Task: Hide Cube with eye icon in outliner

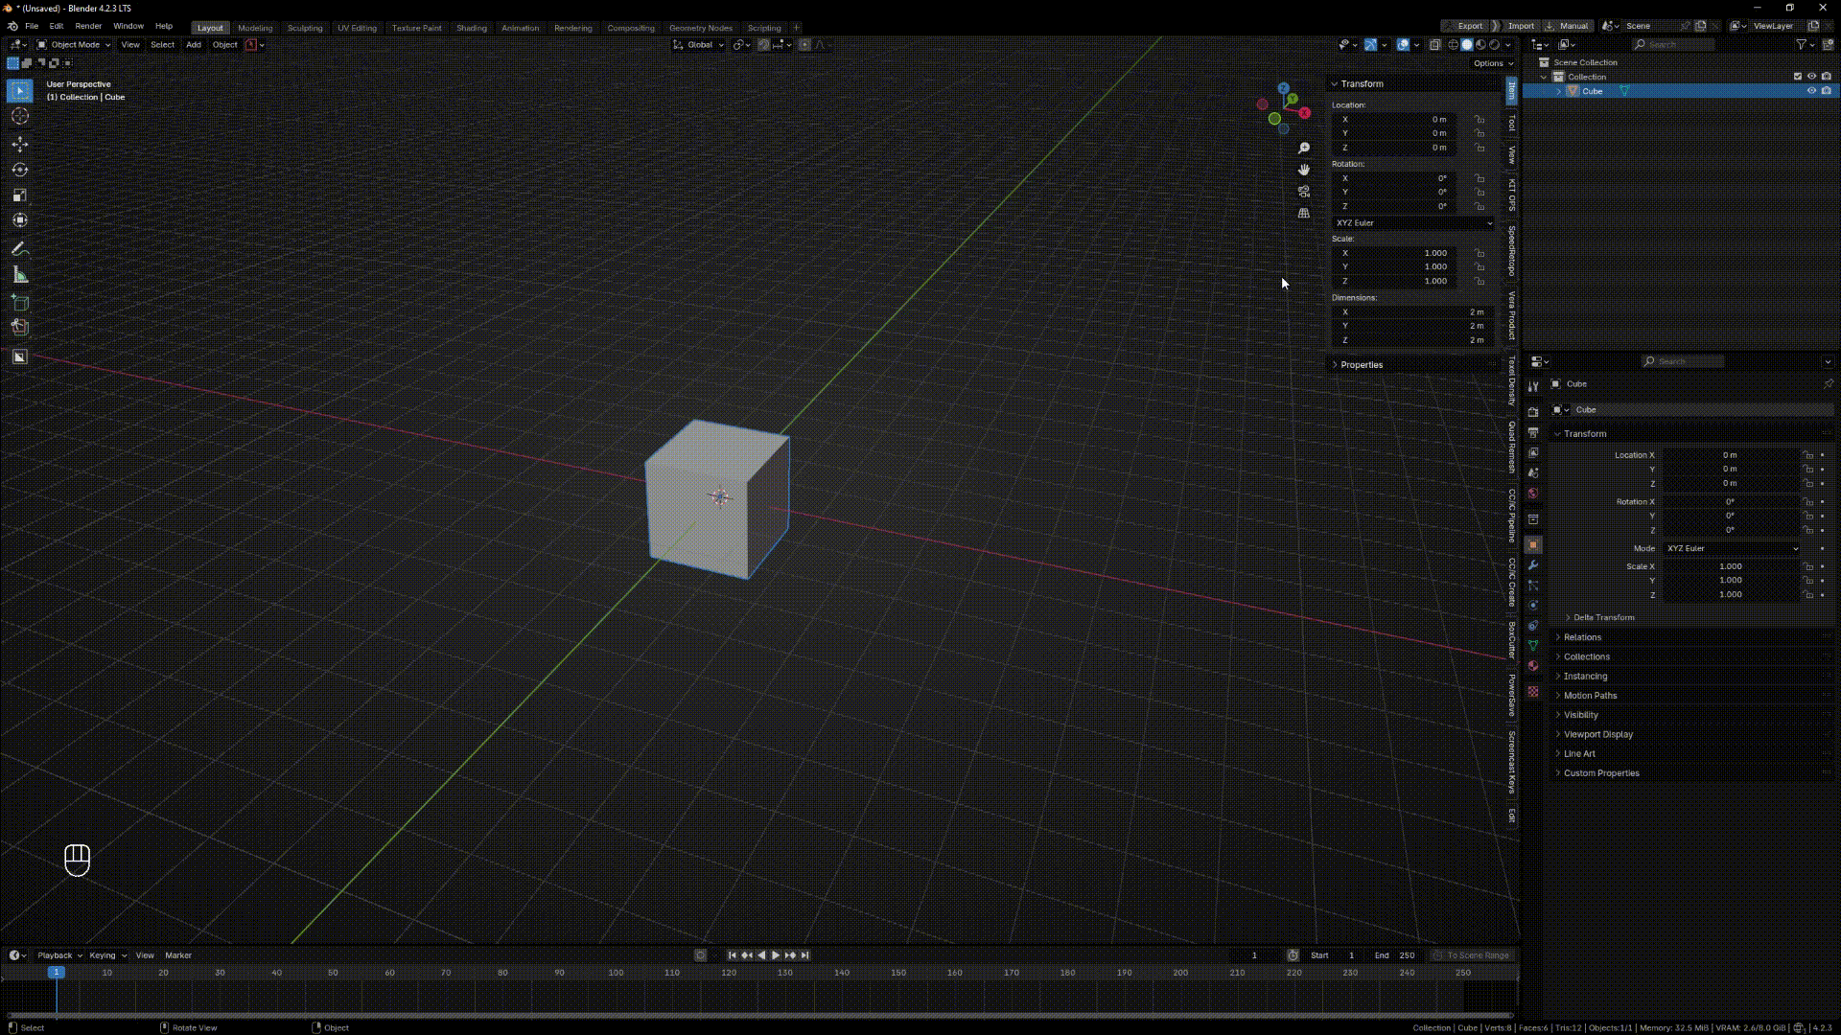Action: tap(1811, 91)
